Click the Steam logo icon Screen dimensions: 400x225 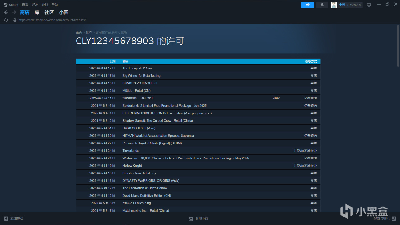click(x=6, y=5)
